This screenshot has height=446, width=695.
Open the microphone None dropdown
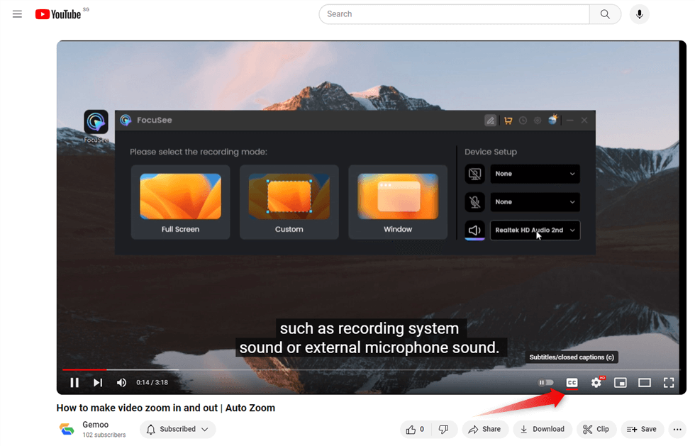point(535,202)
